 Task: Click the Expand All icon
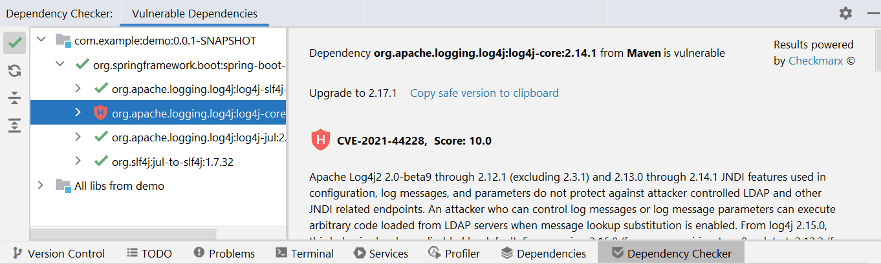pyautogui.click(x=15, y=125)
